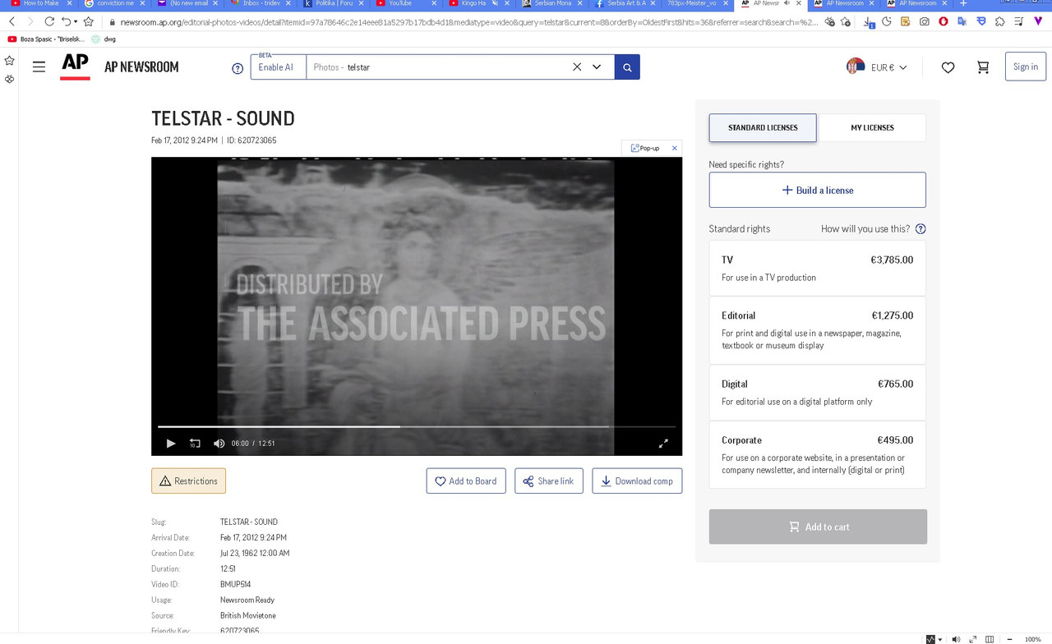The image size is (1052, 644).
Task: Select the Corporate license at €495.00
Action: pos(817,455)
